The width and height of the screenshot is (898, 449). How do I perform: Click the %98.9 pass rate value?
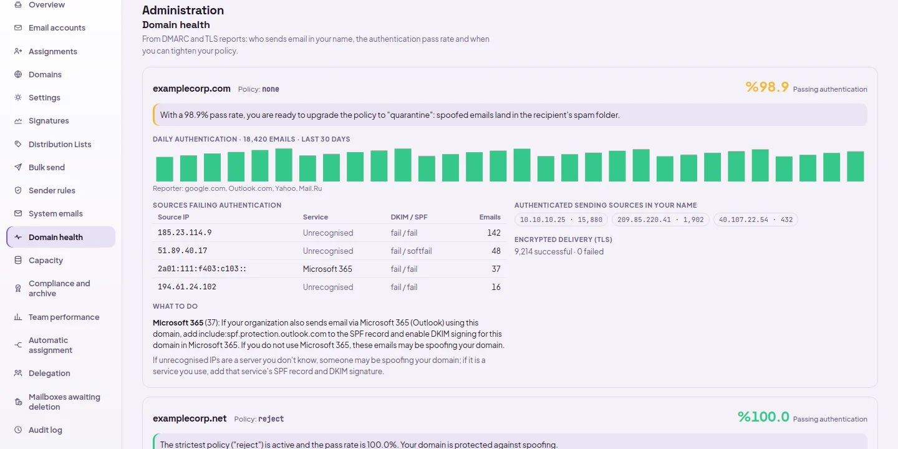[767, 87]
